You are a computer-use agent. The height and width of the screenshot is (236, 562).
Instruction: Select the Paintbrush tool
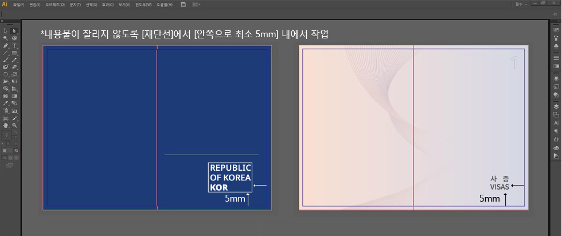pos(5,60)
